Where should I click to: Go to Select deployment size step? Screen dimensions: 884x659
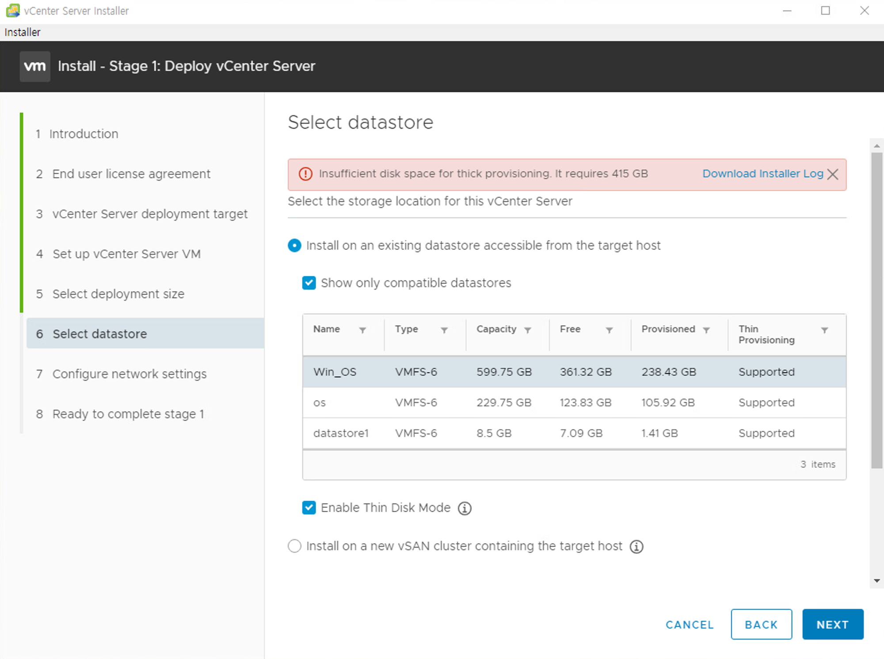[x=118, y=294]
